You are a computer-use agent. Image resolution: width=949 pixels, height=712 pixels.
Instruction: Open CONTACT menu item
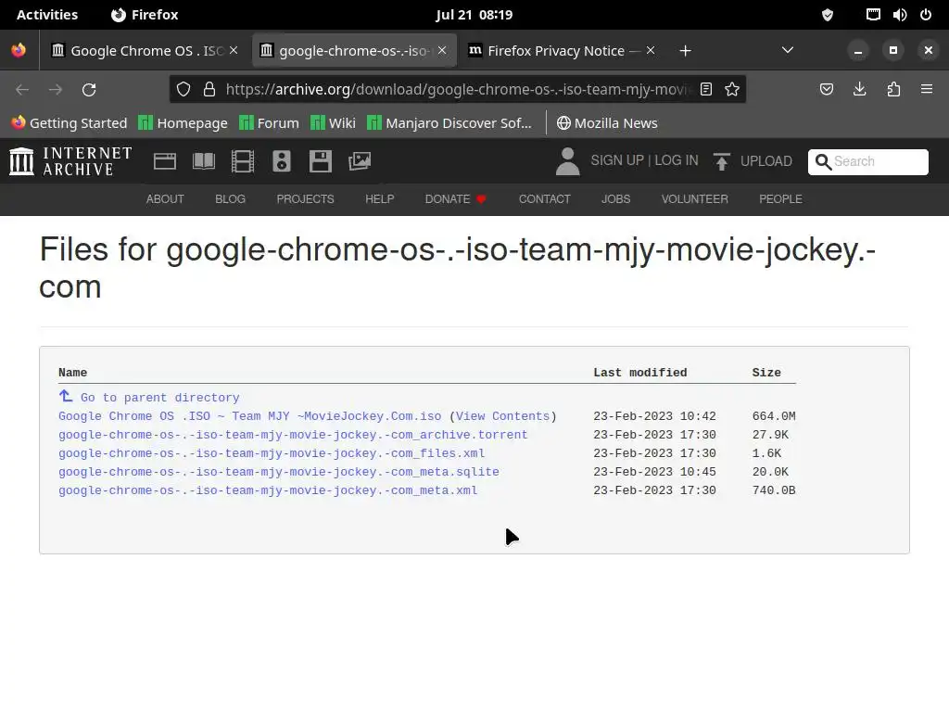pyautogui.click(x=544, y=199)
